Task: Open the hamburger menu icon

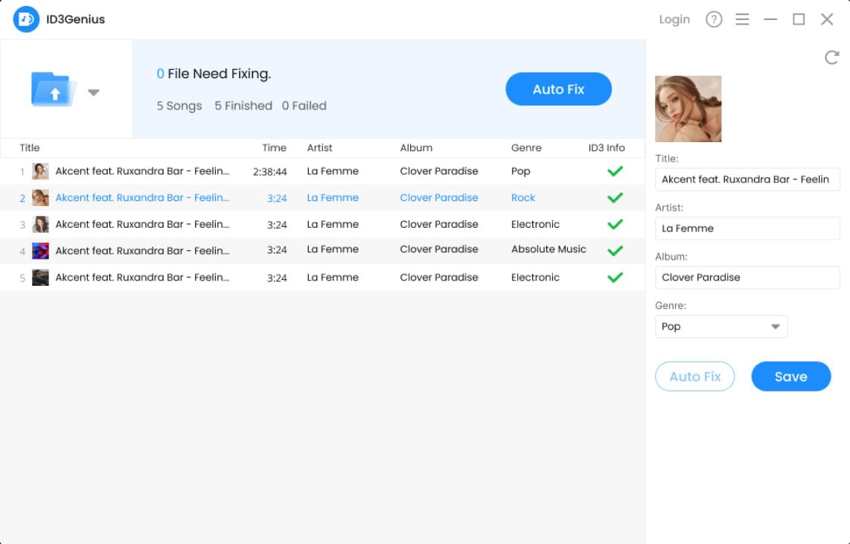Action: click(x=742, y=19)
